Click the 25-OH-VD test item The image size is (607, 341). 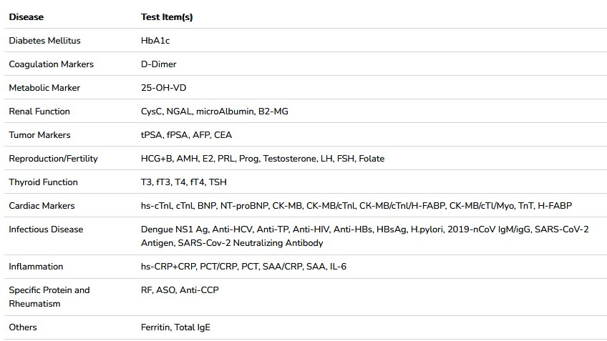click(163, 88)
